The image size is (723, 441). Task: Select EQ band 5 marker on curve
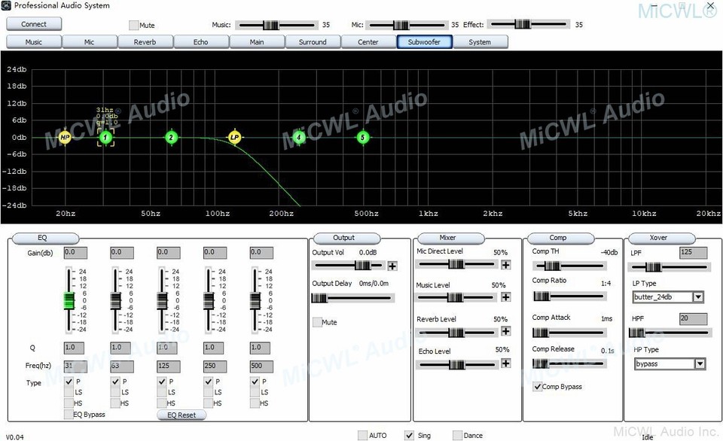(x=363, y=137)
